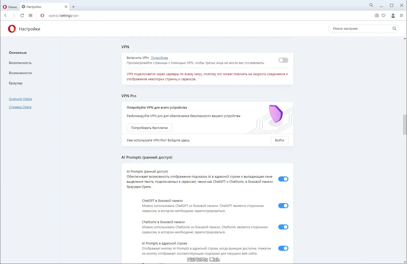Open tab search magnifier in title bar

371,5
